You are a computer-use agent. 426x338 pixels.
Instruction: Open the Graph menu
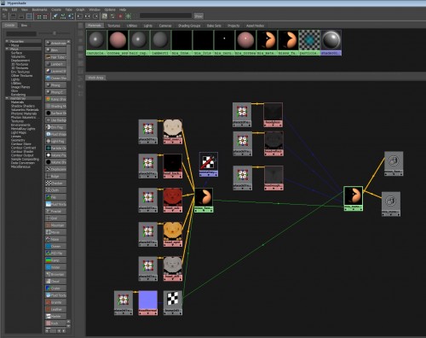tap(80, 9)
